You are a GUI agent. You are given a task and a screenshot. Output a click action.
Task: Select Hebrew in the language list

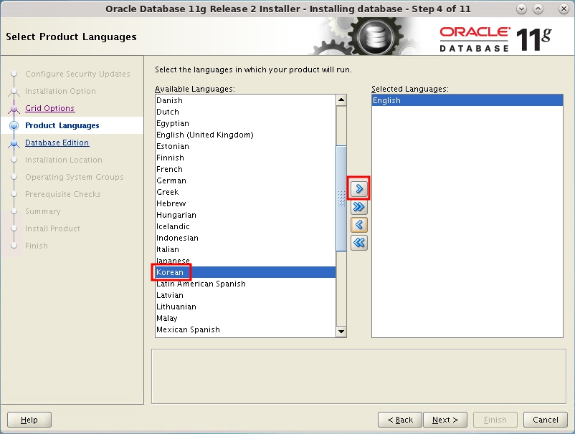point(245,203)
